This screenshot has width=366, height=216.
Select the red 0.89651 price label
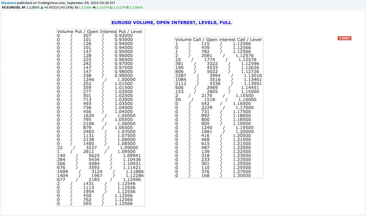coord(344,38)
